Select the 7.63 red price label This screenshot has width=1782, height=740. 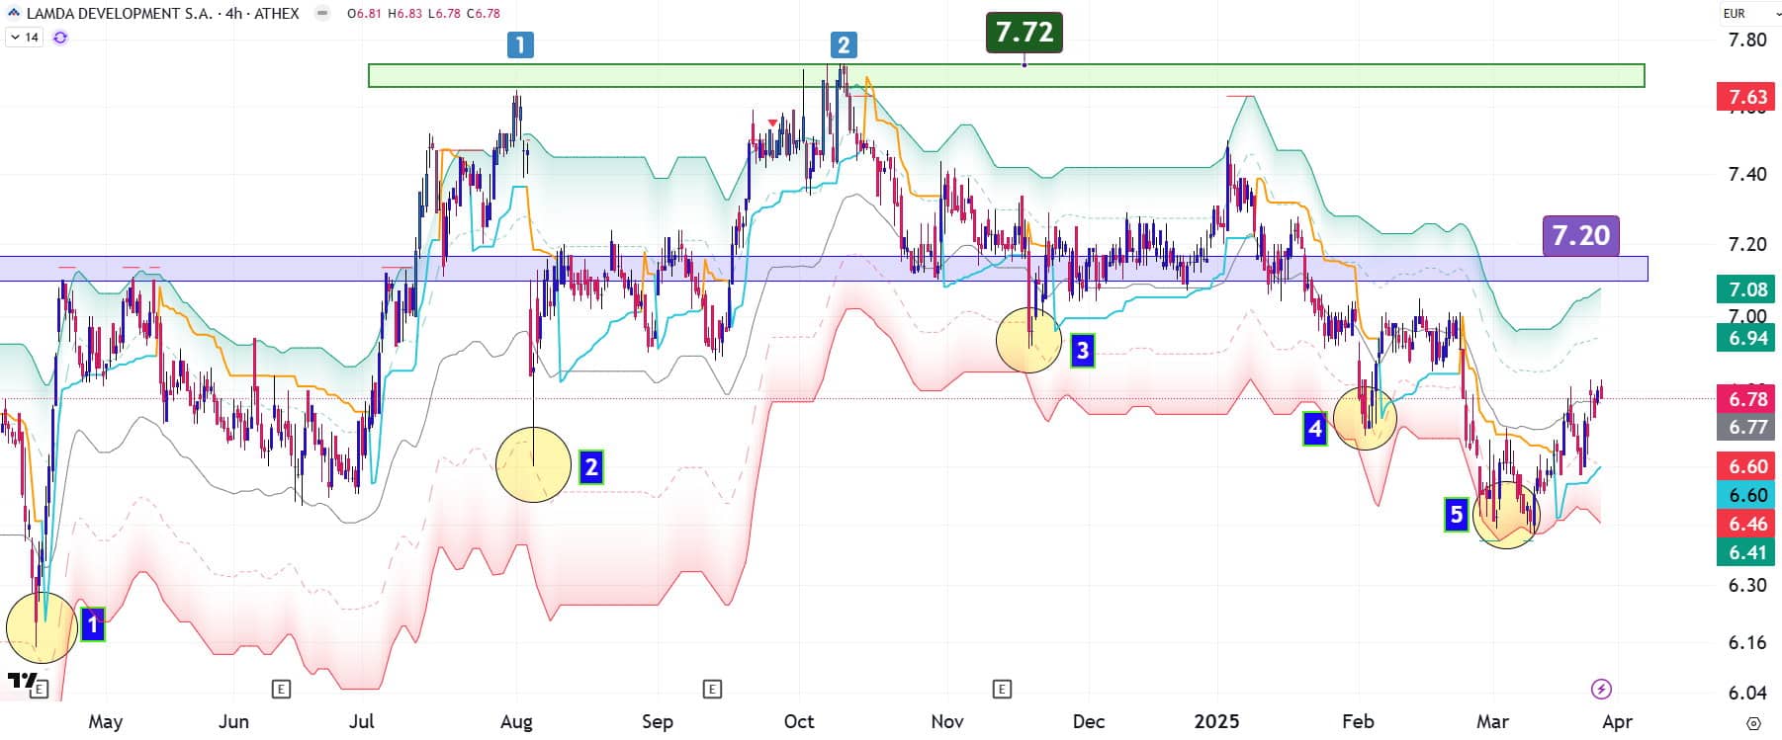(1747, 97)
